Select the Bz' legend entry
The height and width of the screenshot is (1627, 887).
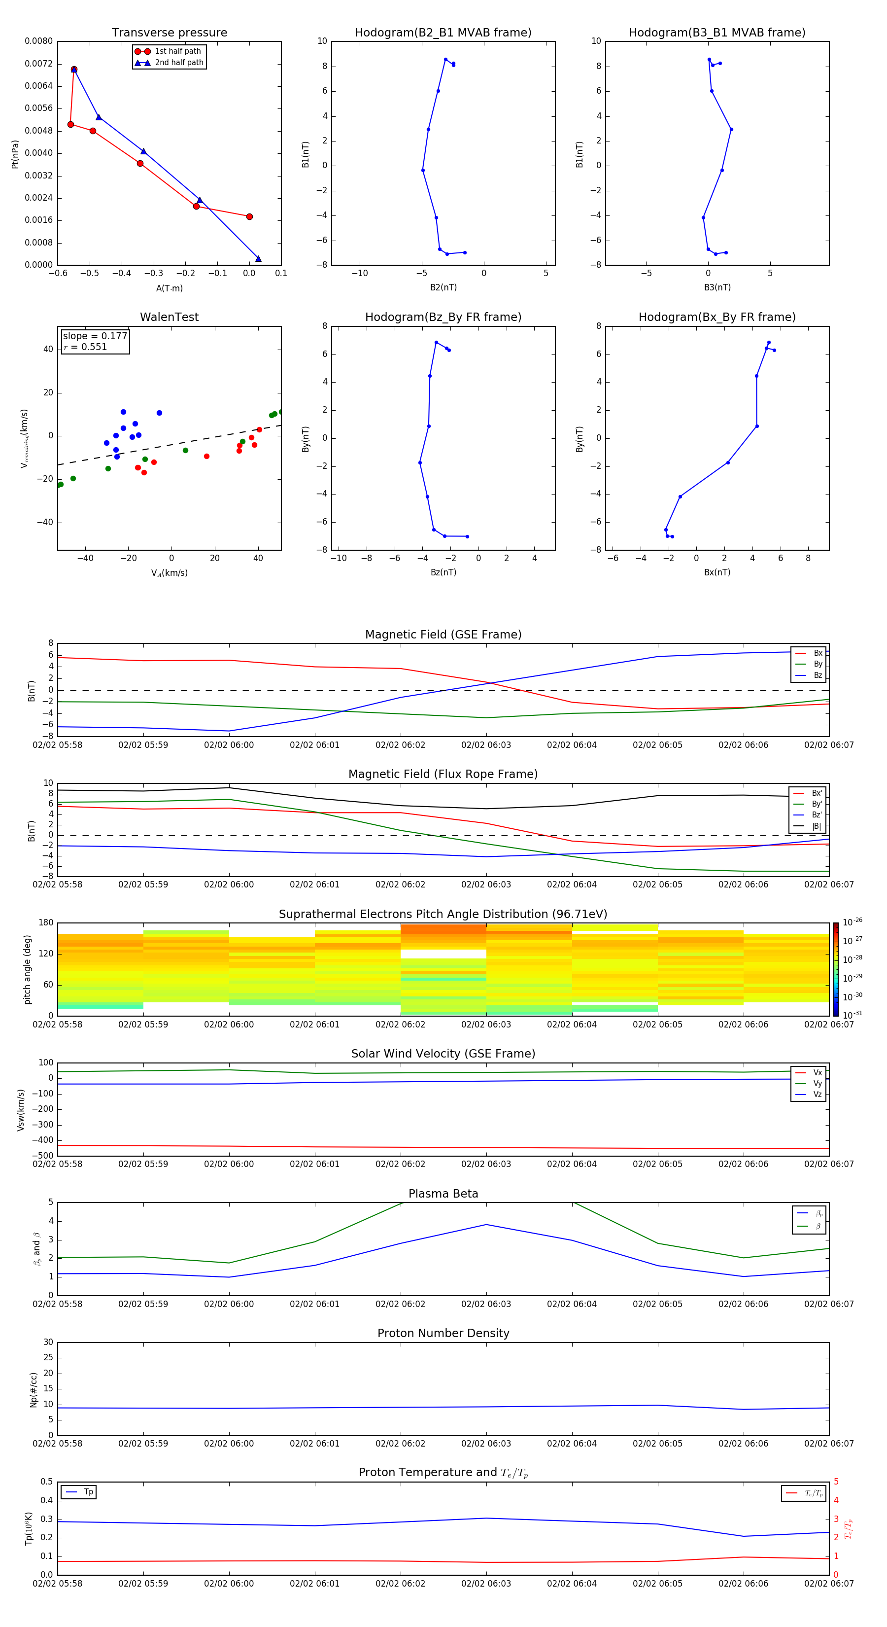pyautogui.click(x=808, y=815)
